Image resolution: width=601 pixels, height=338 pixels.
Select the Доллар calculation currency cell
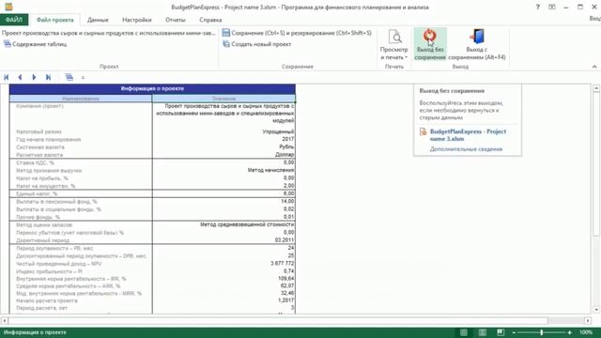tap(223, 155)
